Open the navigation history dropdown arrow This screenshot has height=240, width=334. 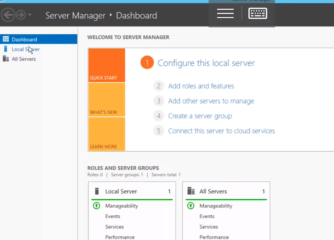(30, 15)
